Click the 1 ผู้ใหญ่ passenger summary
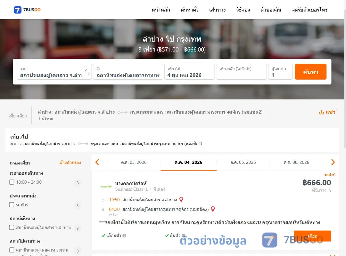Screen dimensions: 346x256 45,119
